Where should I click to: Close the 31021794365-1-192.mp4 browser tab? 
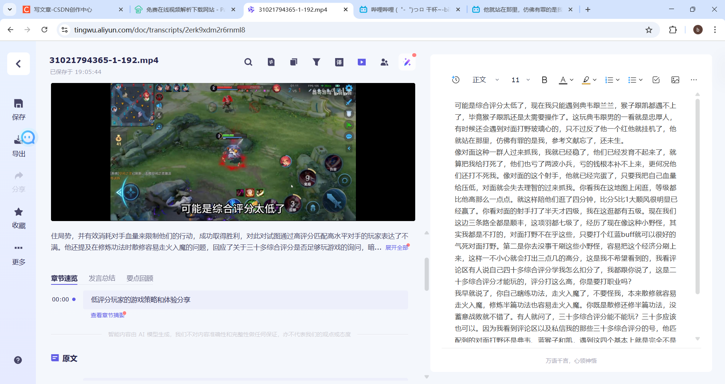pos(346,9)
